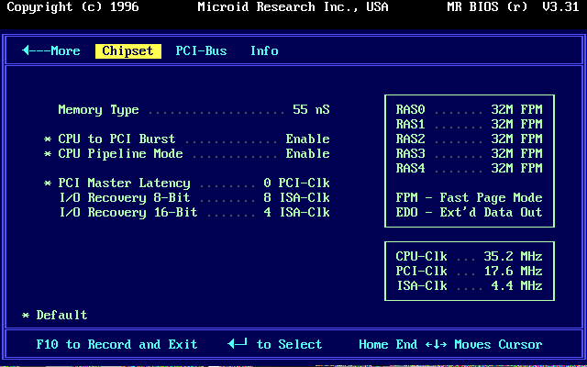Click the RAS4 32M FPM entry
Viewport: 587px width, 367px height.
[469, 169]
